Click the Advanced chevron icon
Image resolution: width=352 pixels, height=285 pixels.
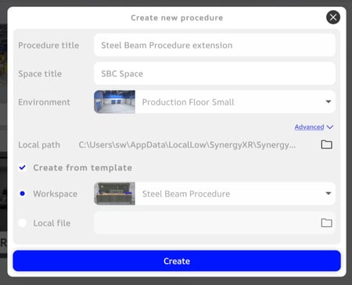click(330, 127)
